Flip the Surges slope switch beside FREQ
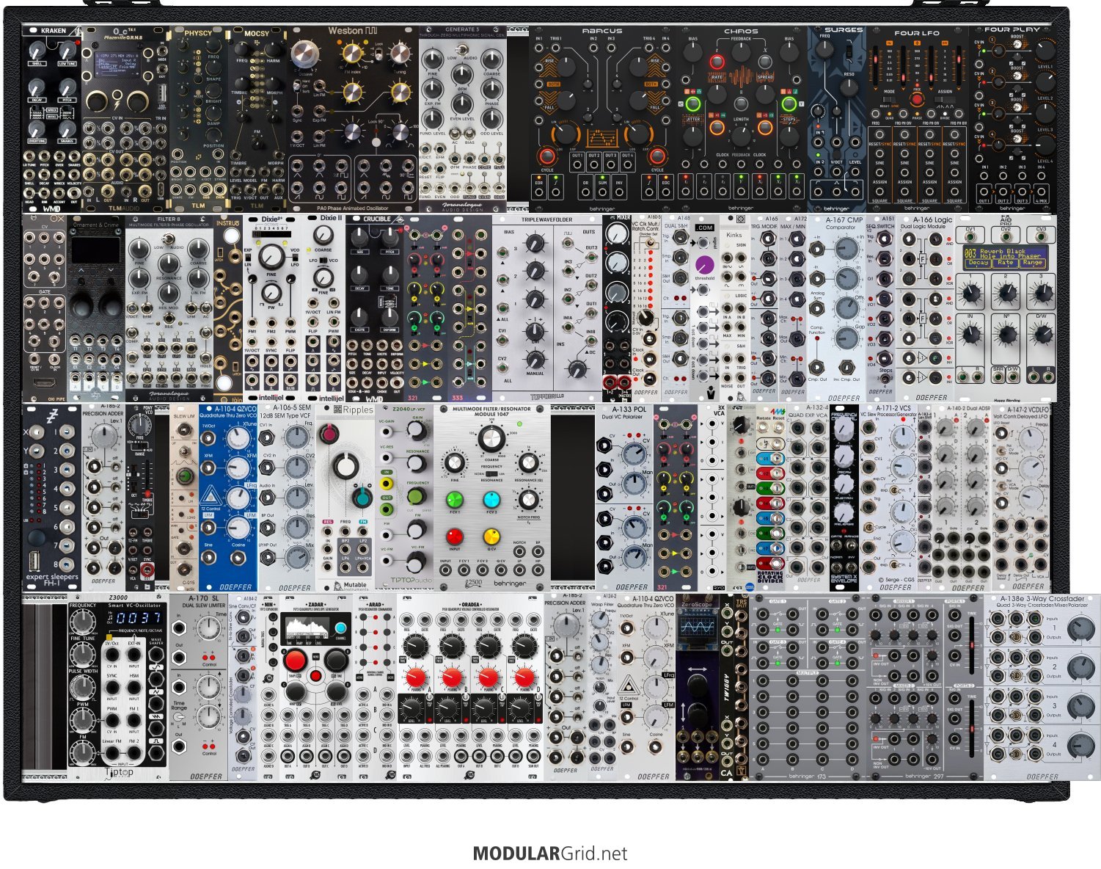1101x869 pixels. 849,53
